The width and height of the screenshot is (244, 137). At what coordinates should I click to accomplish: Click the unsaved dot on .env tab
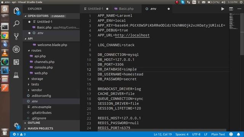(169, 9)
